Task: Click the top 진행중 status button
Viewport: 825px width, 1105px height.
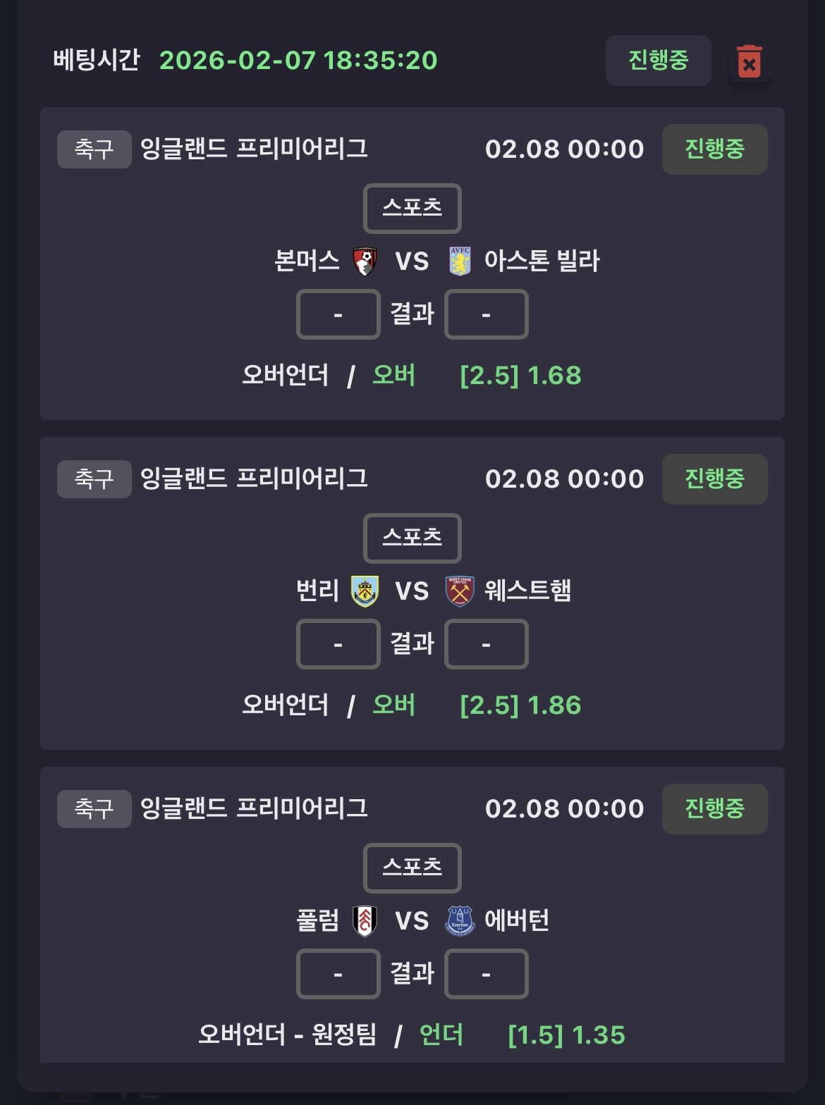Action: click(658, 61)
